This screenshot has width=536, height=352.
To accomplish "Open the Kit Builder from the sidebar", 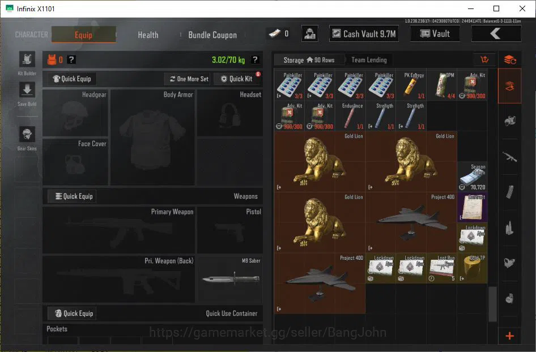I will coord(27,60).
